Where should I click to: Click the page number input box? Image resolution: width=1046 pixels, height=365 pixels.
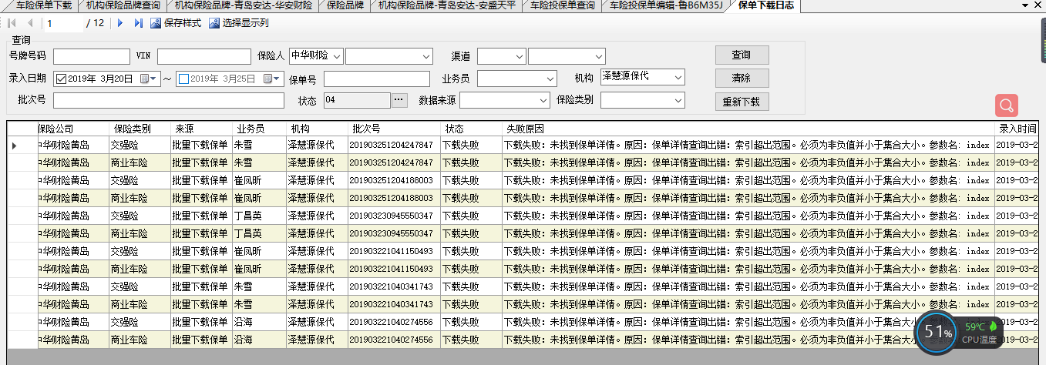tap(62, 23)
